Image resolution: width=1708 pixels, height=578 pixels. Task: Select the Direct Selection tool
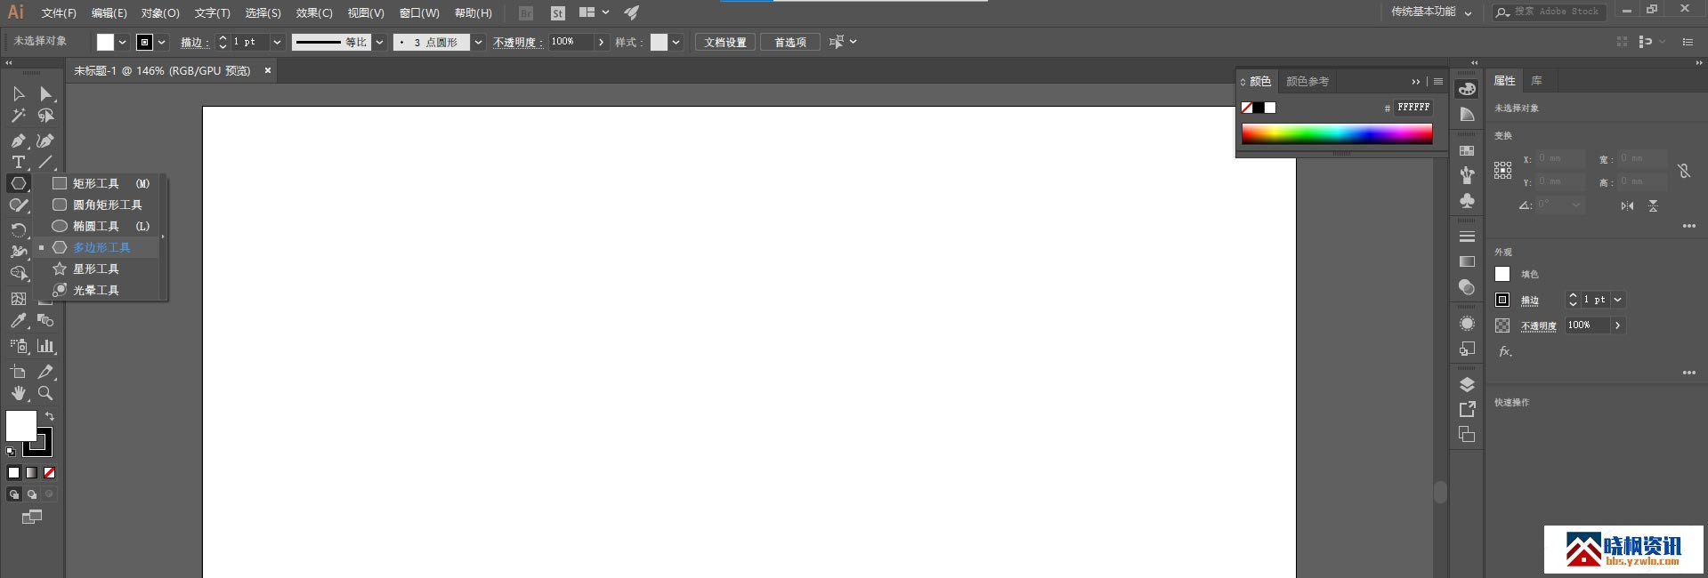pyautogui.click(x=45, y=94)
